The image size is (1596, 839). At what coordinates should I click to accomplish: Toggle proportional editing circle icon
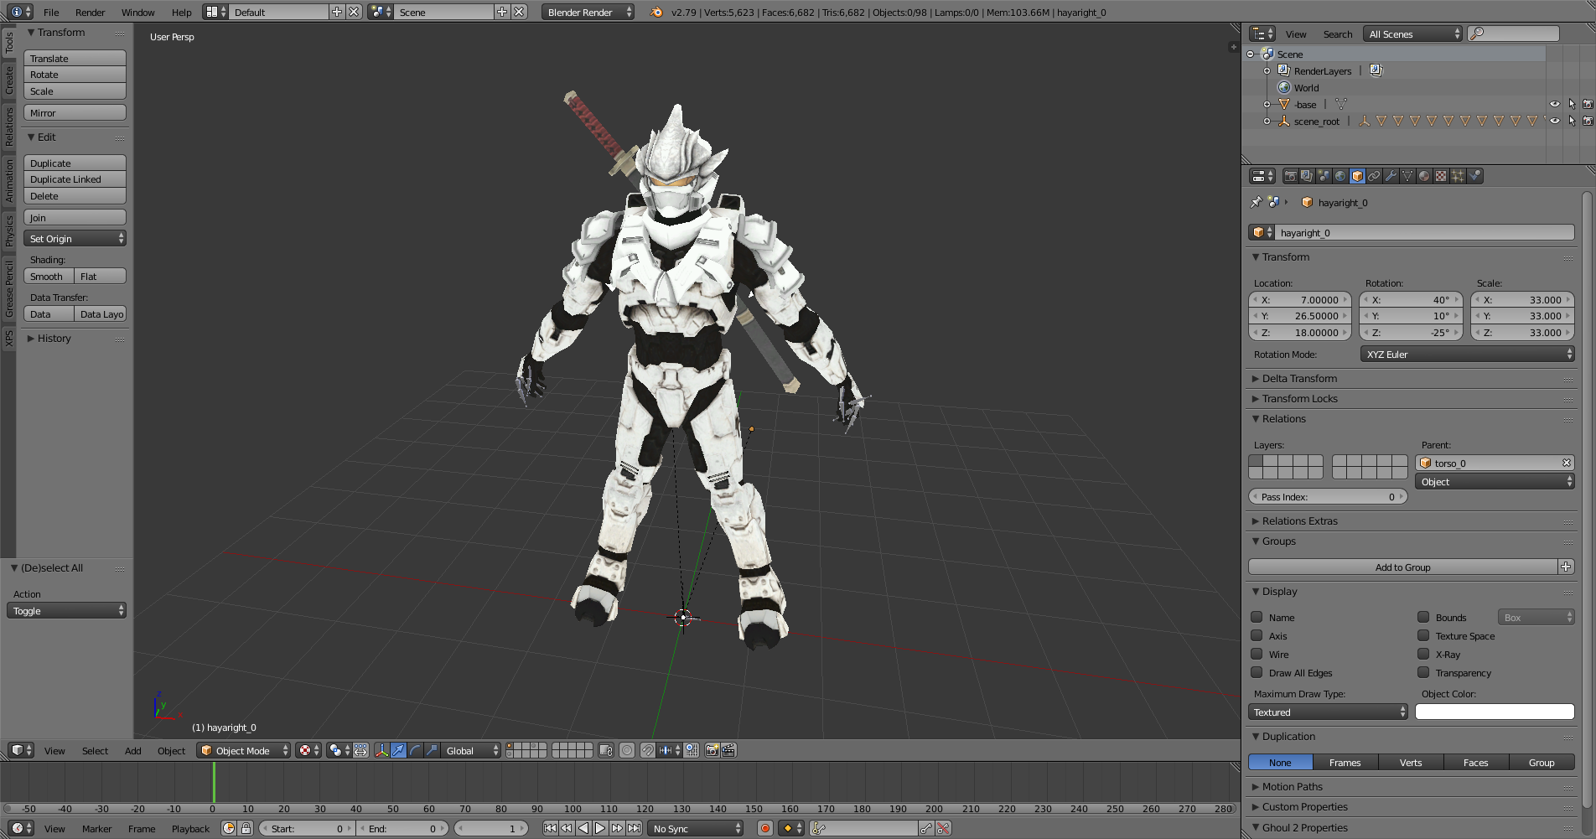click(x=627, y=750)
